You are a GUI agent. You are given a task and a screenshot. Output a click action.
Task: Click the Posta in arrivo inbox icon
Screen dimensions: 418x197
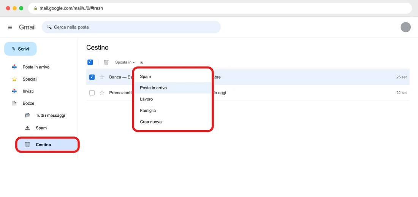point(14,67)
